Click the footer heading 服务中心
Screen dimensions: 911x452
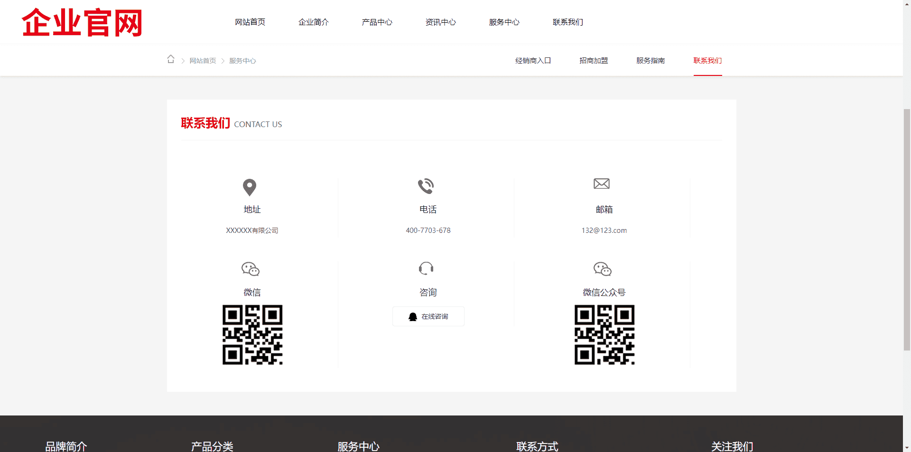[358, 446]
